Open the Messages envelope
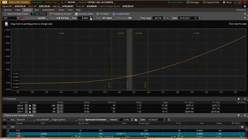This screenshot has width=248, height=139. 193,2
